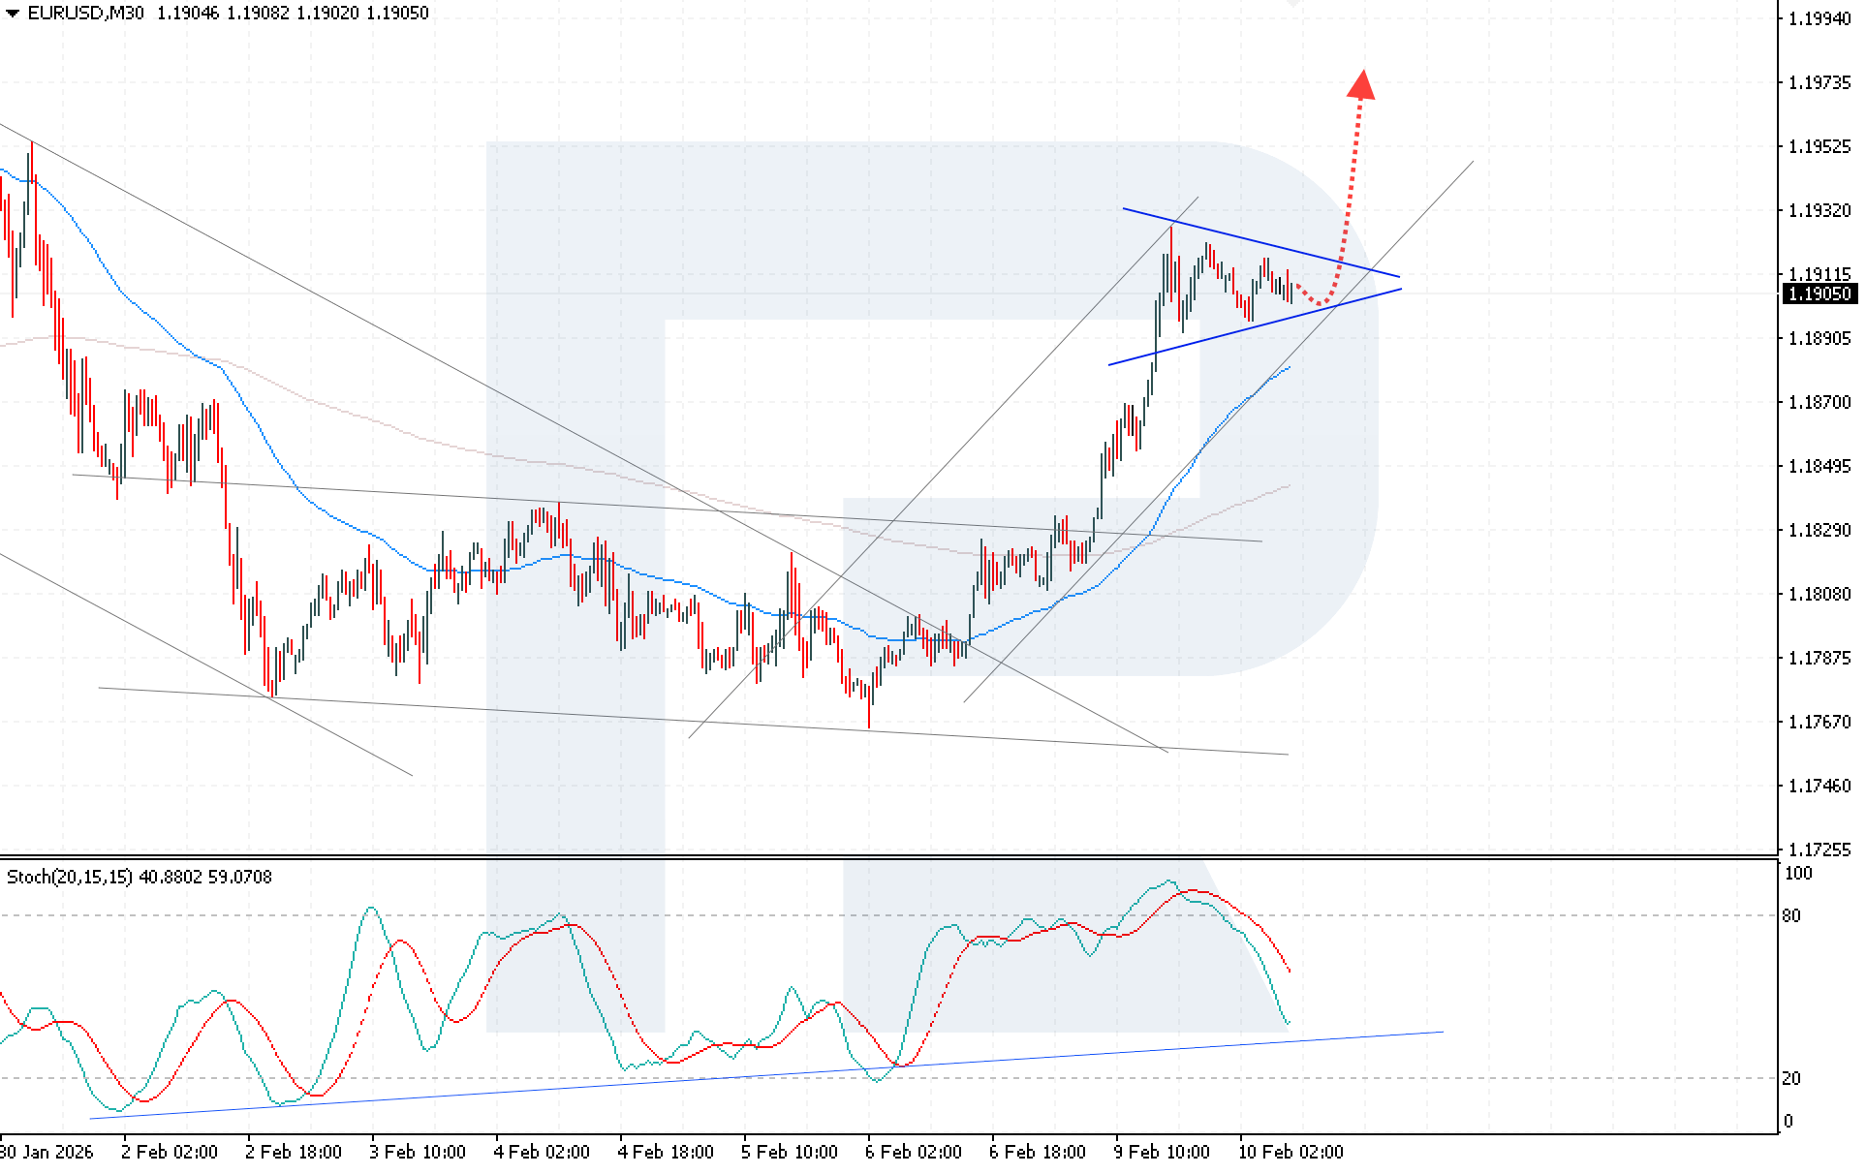Select the stochastic 20 level label
1866x1174 pixels.
coord(1791,1079)
